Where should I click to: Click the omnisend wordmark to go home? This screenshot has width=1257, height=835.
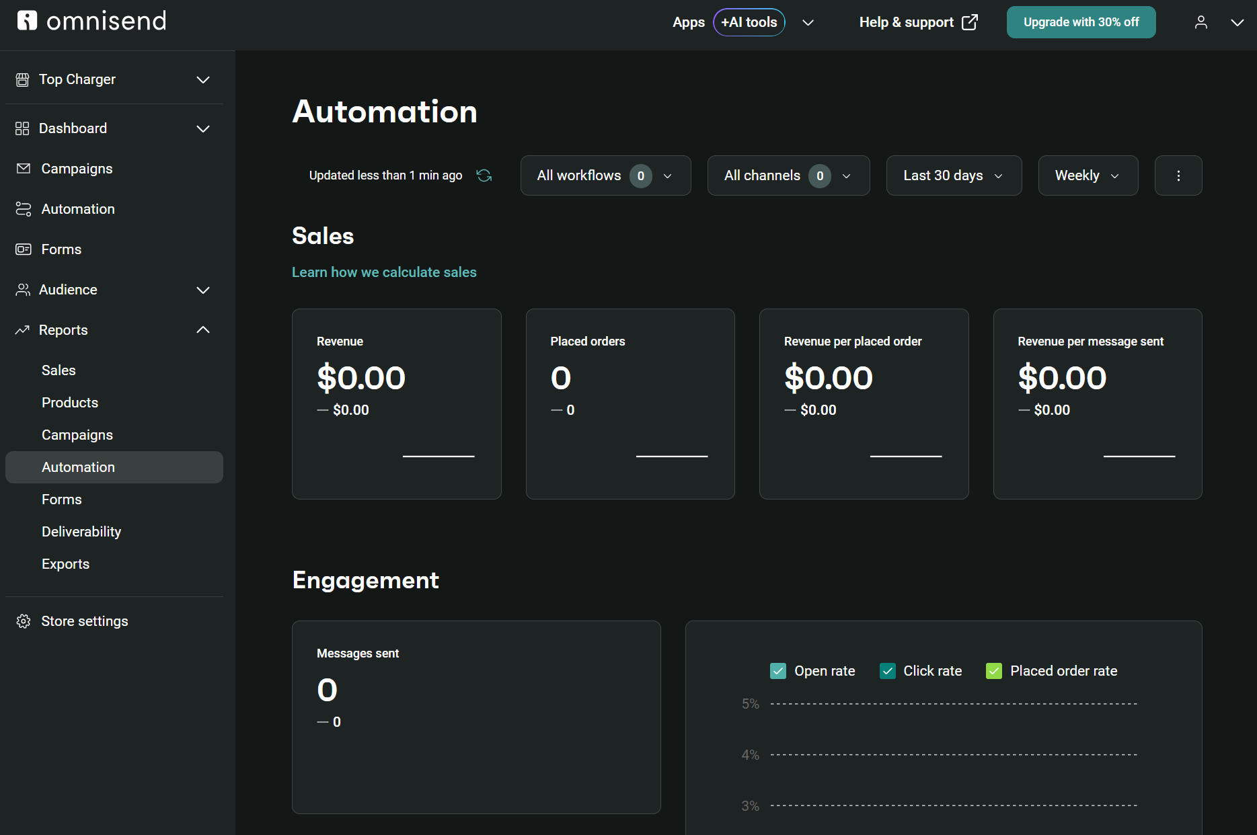tap(106, 21)
